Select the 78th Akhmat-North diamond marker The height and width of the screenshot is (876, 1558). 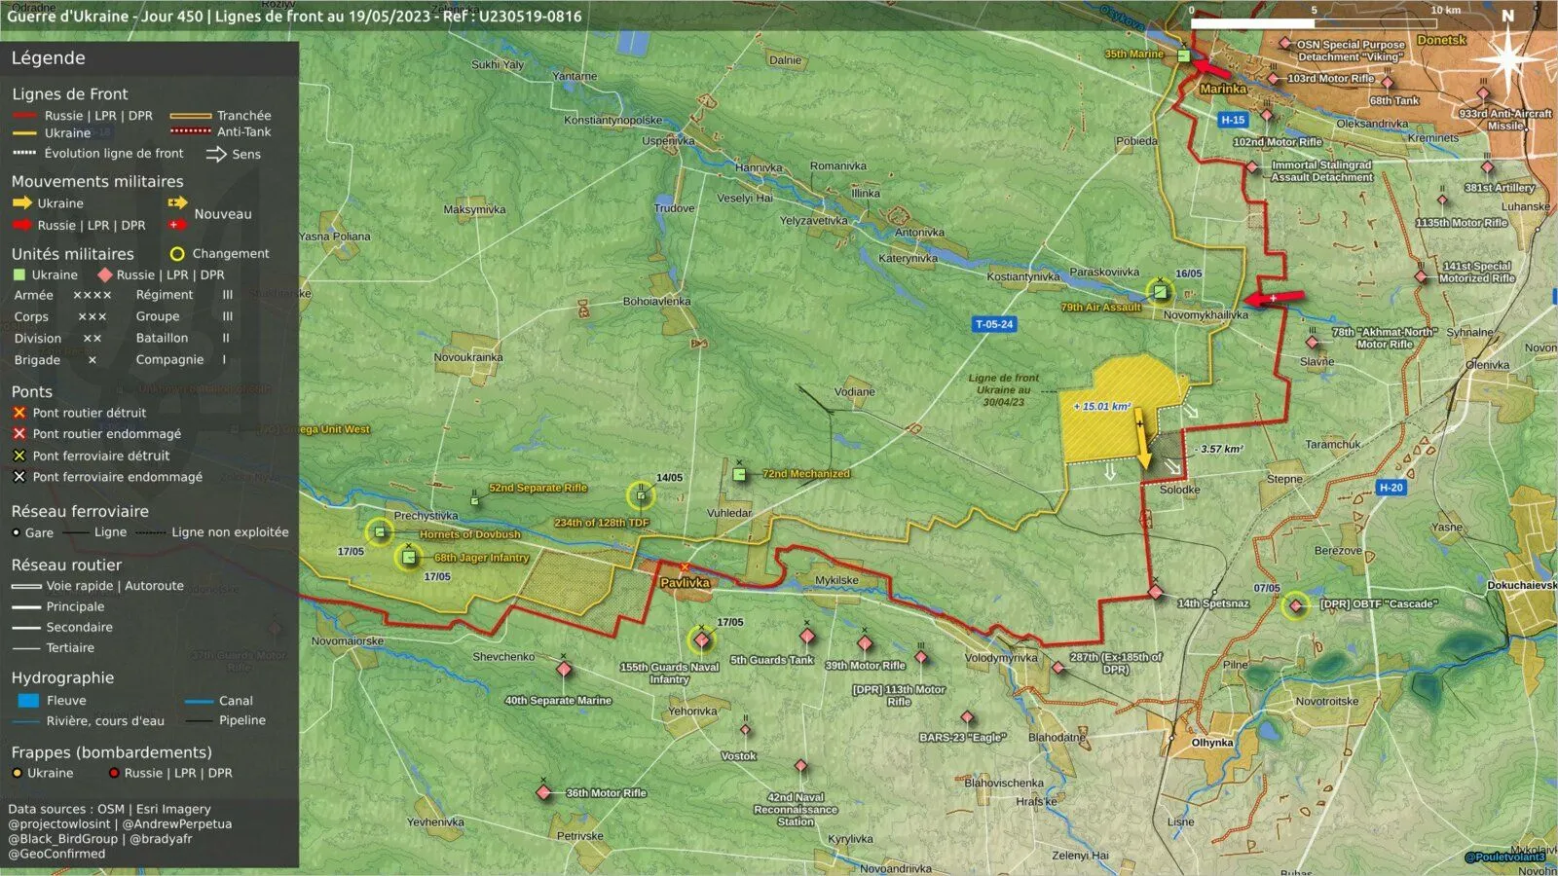click(1313, 342)
